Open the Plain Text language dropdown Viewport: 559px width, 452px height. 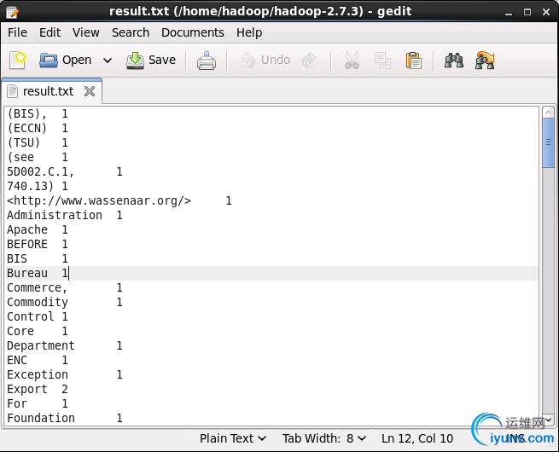pos(233,438)
